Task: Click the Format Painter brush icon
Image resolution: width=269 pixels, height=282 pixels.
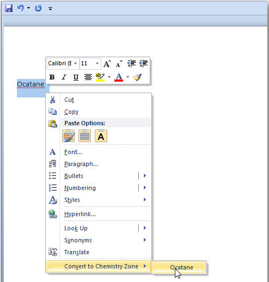Action: click(137, 77)
